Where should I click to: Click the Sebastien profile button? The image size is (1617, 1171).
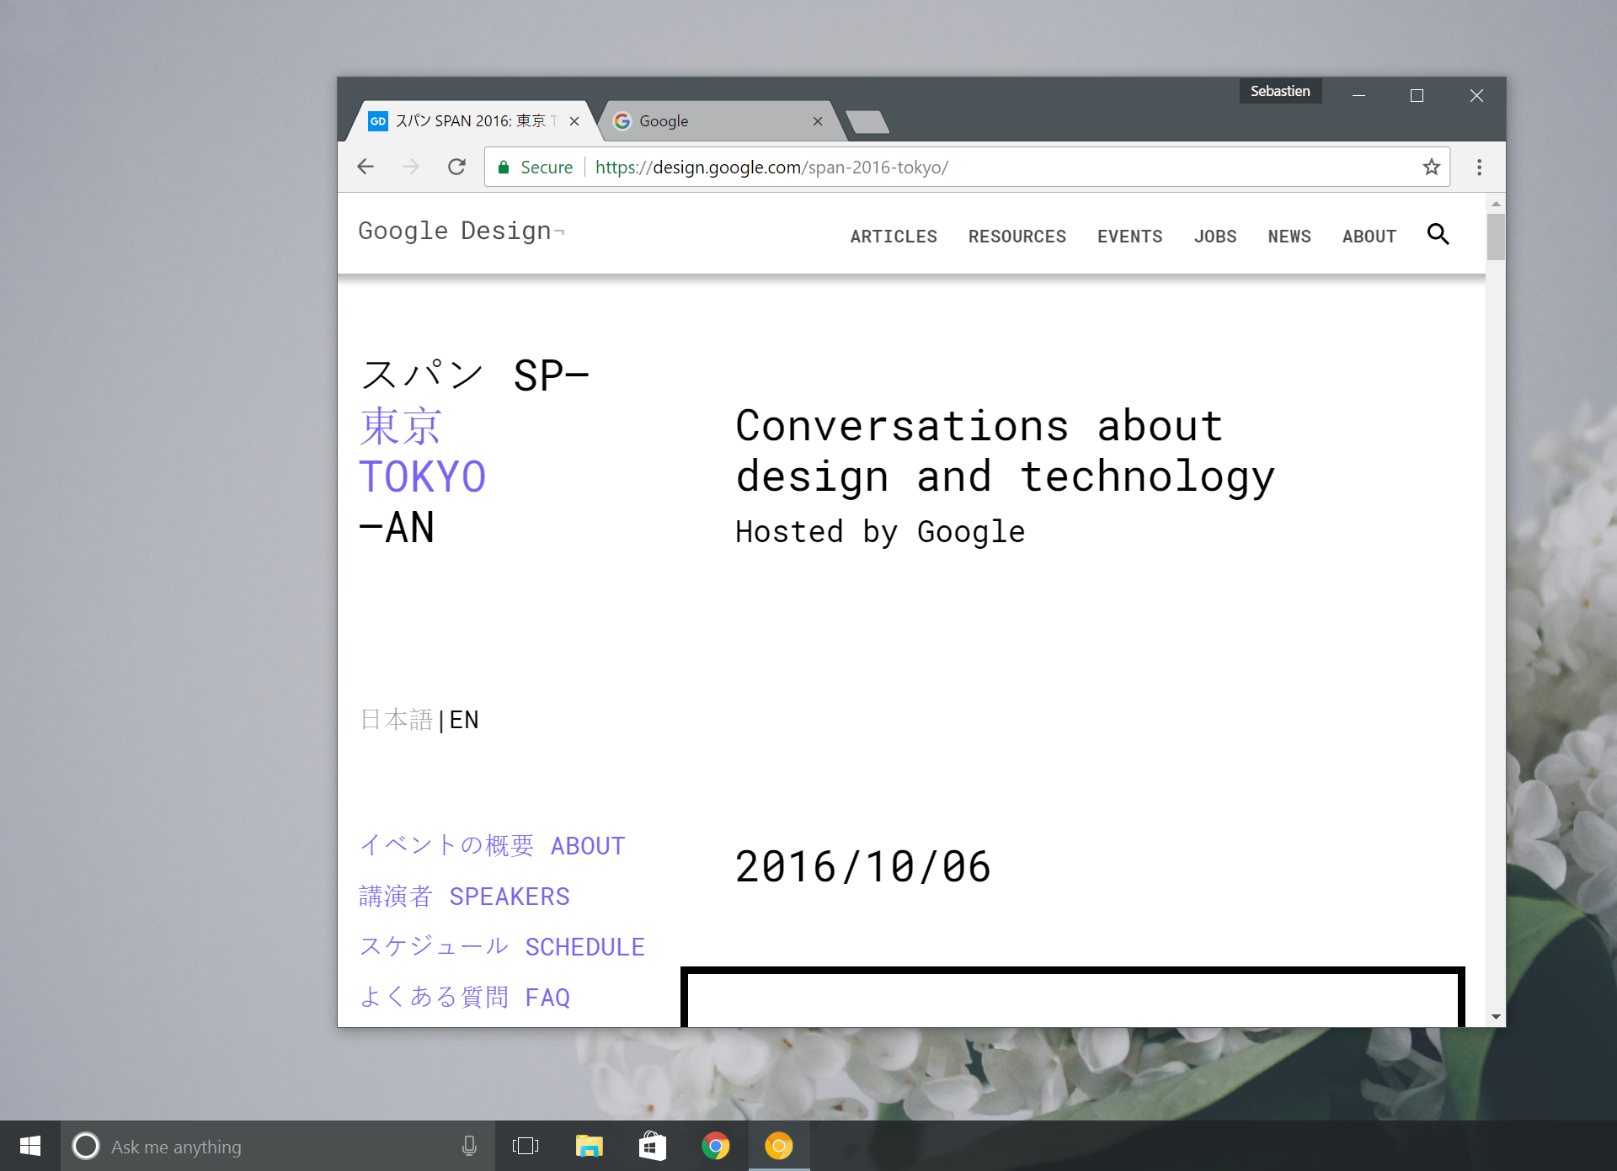click(1280, 91)
